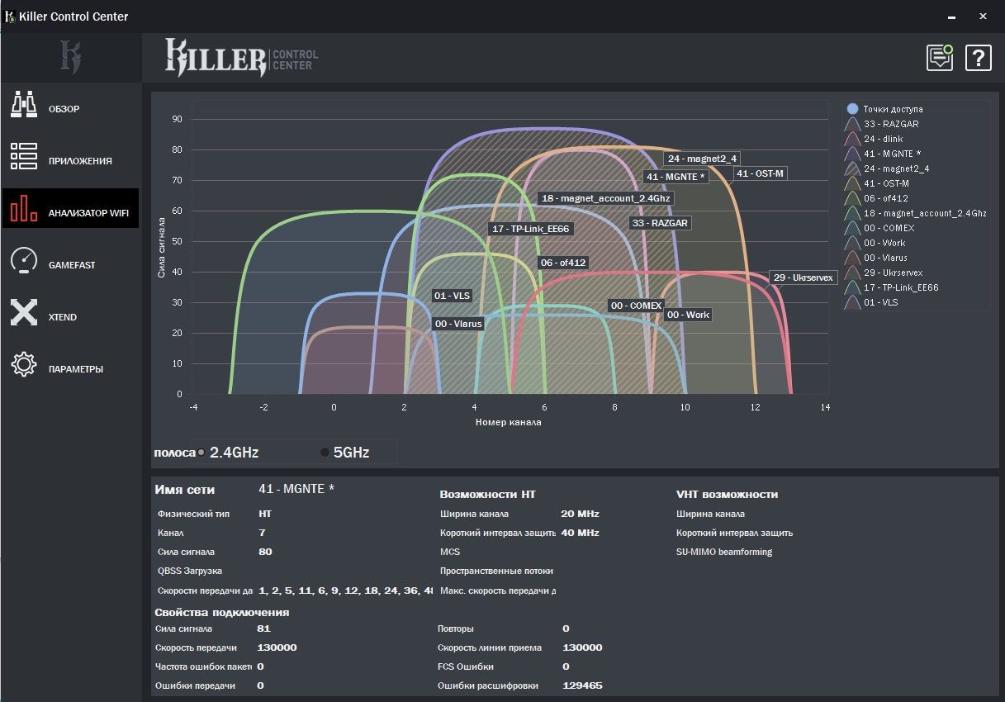The width and height of the screenshot is (1005, 702).
Task: Click the VHT возможности heading
Action: coord(727,495)
